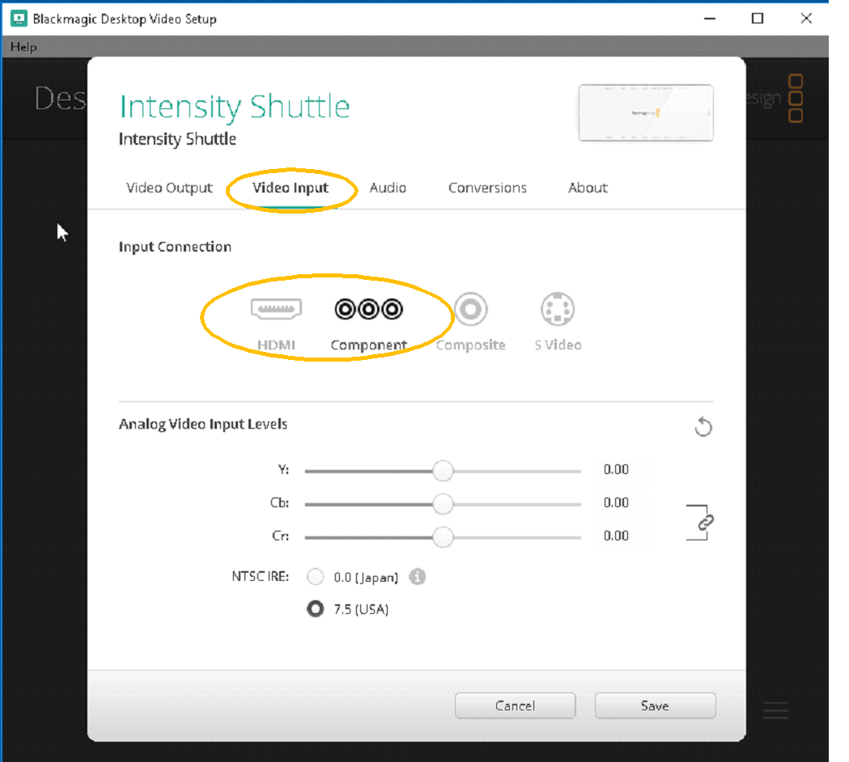Image resolution: width=849 pixels, height=762 pixels.
Task: Select the 7.5 (USA) NTSC IRE option
Action: pos(316,609)
